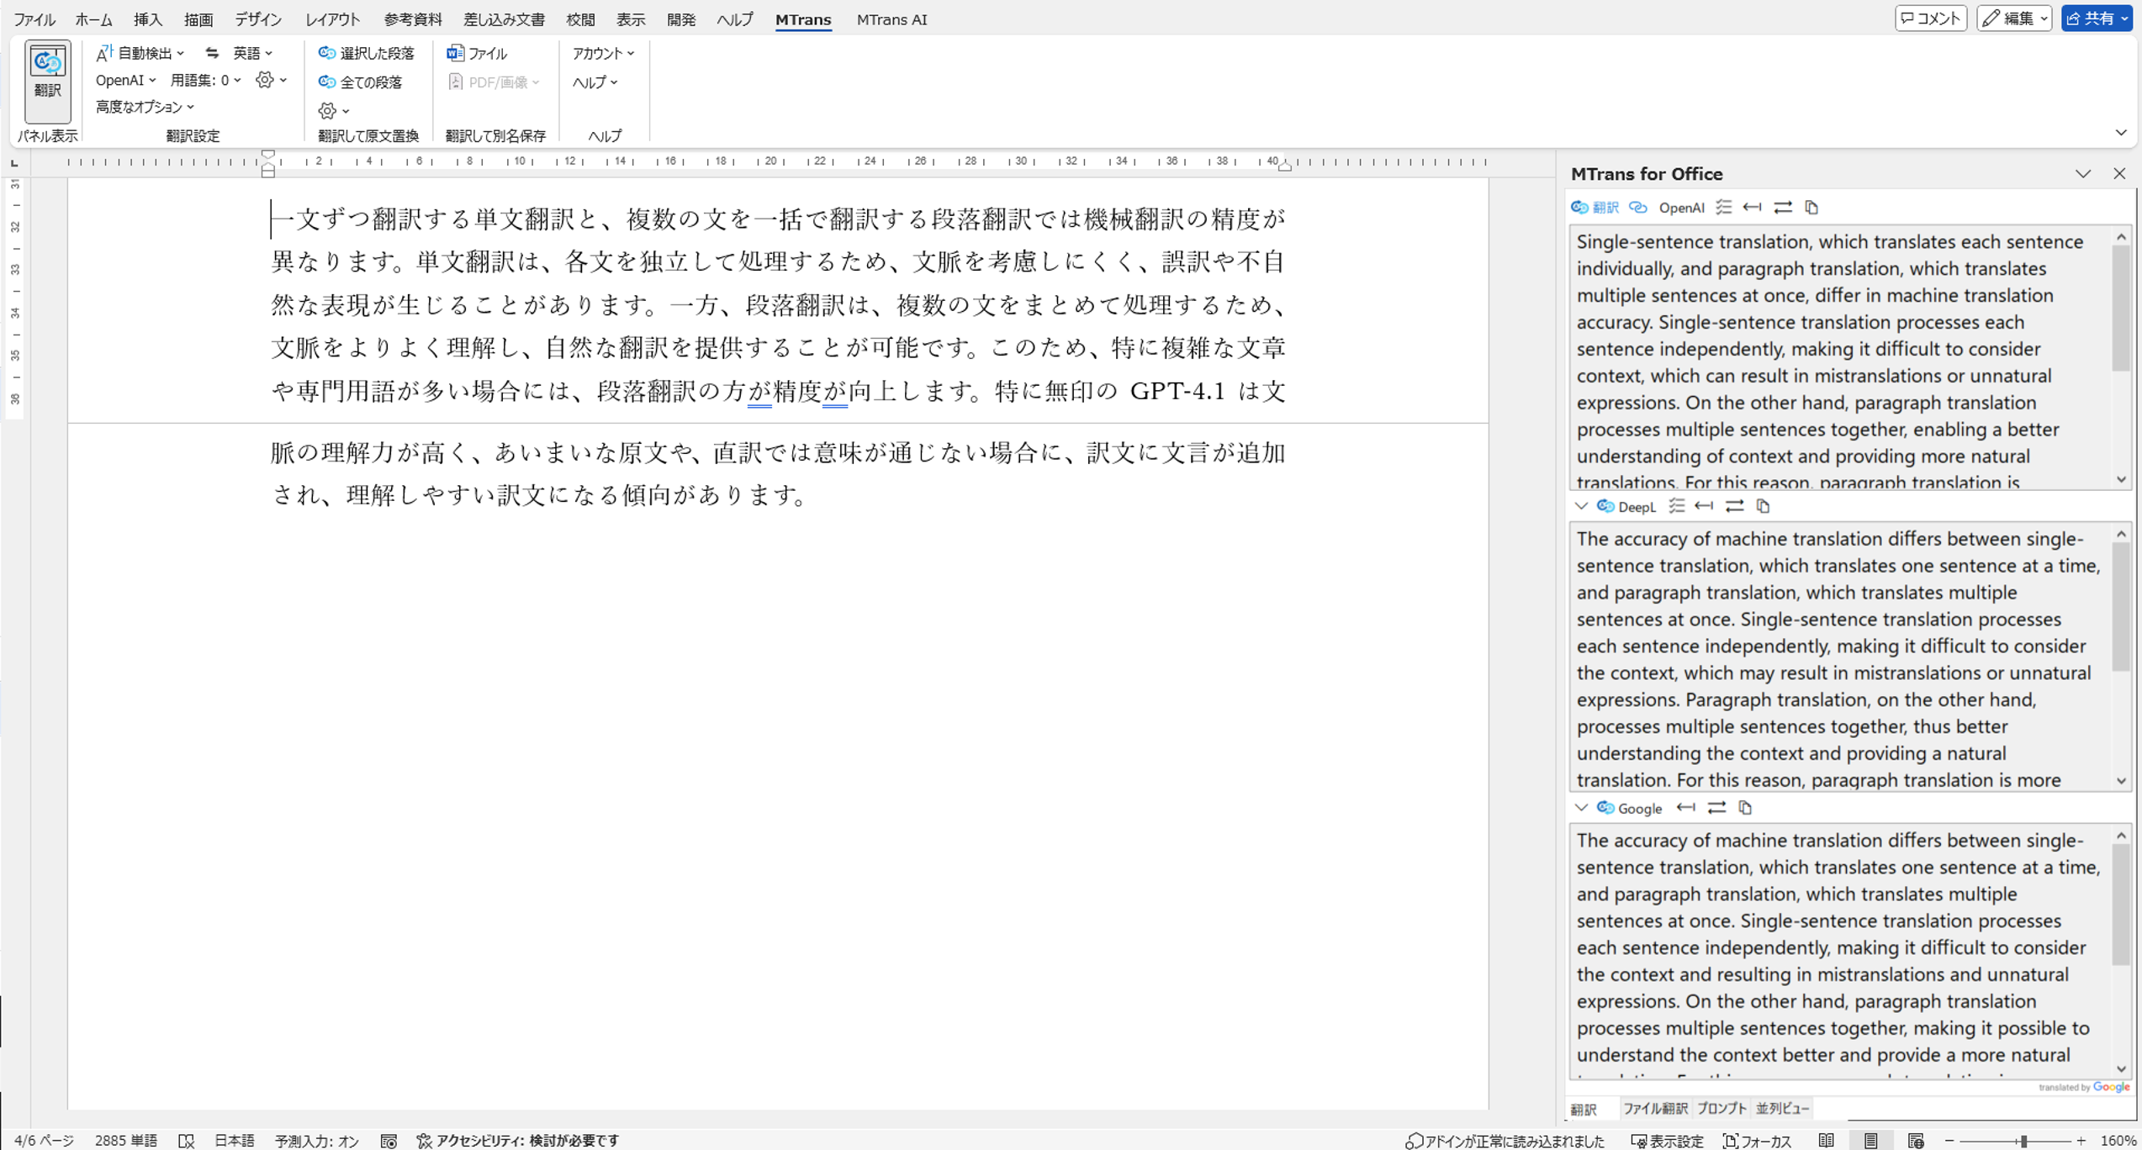The width and height of the screenshot is (2142, 1150).
Task: Switch to the MTrans AI ribbon tab
Action: [891, 19]
